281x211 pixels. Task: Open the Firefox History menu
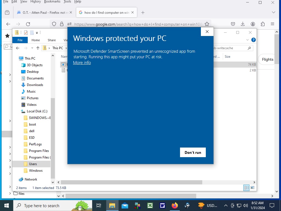35,2
